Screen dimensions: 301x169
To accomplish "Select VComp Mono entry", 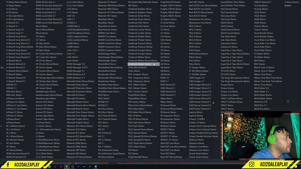I will pyautogui.click(x=261, y=6).
